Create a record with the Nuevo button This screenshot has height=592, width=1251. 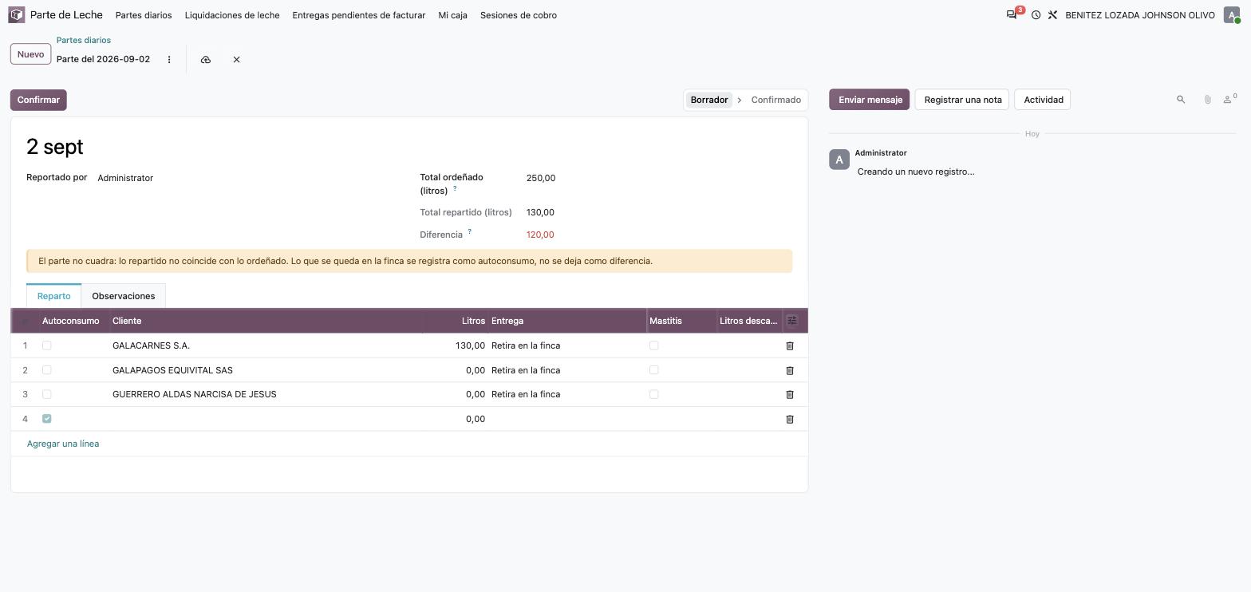30,54
